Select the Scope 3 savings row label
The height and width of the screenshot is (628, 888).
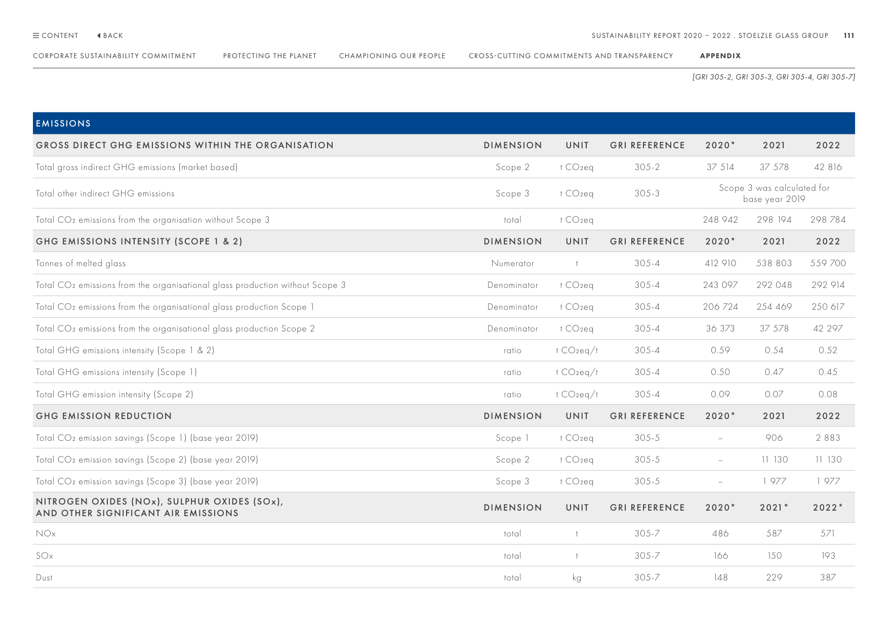click(147, 481)
